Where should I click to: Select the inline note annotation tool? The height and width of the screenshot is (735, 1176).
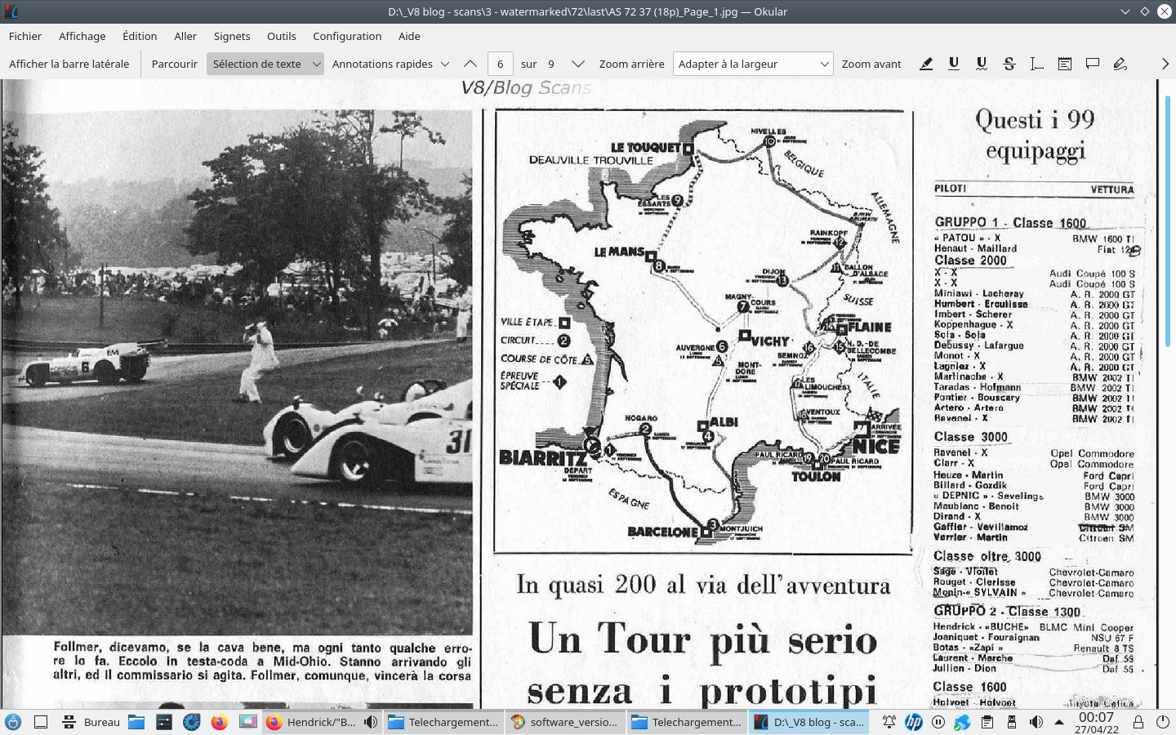(x=1065, y=64)
